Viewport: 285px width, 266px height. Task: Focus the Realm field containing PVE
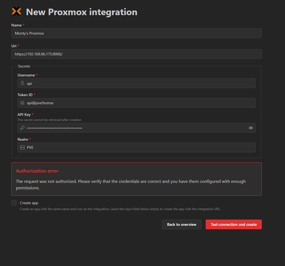pos(137,147)
